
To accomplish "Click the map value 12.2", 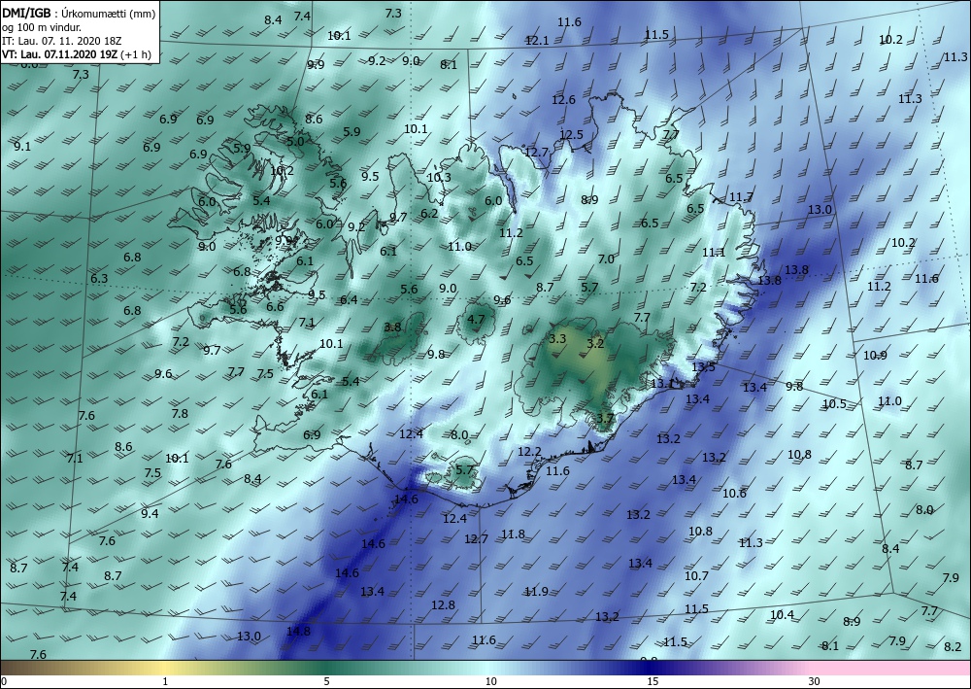I will coord(529,452).
